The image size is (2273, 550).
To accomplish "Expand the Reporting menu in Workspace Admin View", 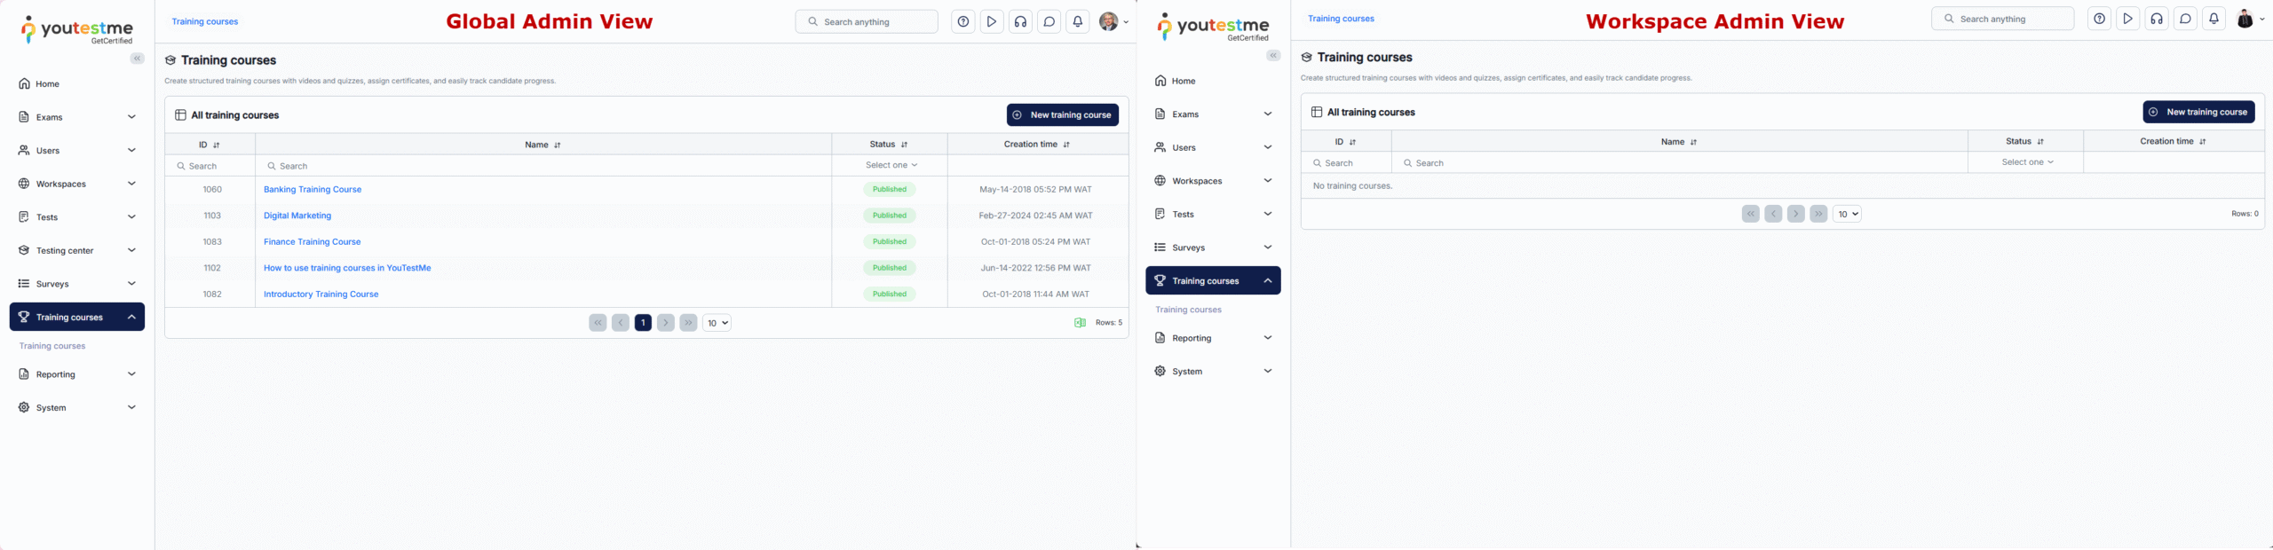I will tap(1213, 338).
